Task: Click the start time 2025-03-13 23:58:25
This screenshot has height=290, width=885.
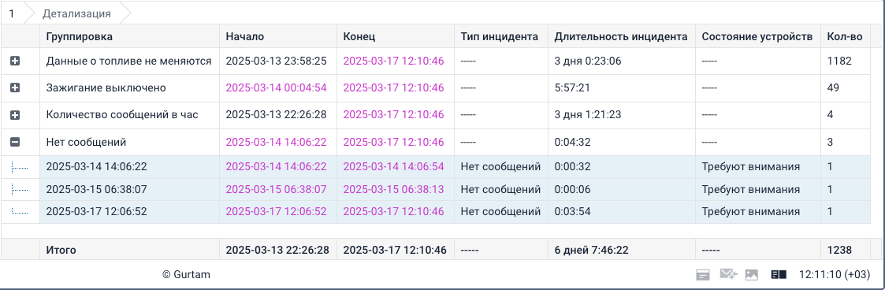Action: (x=276, y=61)
